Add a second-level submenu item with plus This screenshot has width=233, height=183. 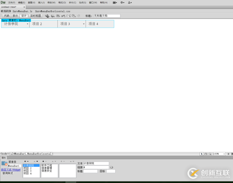[43, 161]
